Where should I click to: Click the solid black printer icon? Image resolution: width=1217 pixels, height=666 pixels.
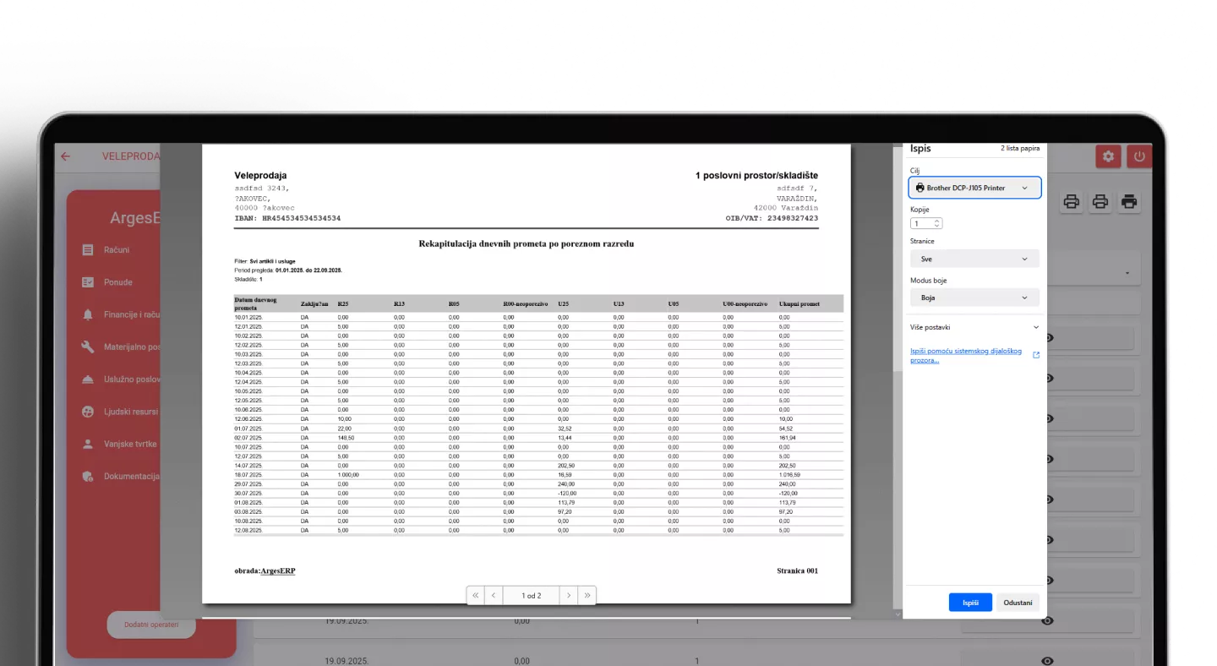(x=1129, y=201)
